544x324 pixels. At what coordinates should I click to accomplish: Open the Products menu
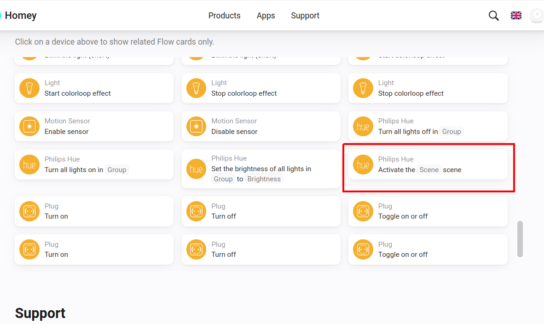tap(224, 16)
